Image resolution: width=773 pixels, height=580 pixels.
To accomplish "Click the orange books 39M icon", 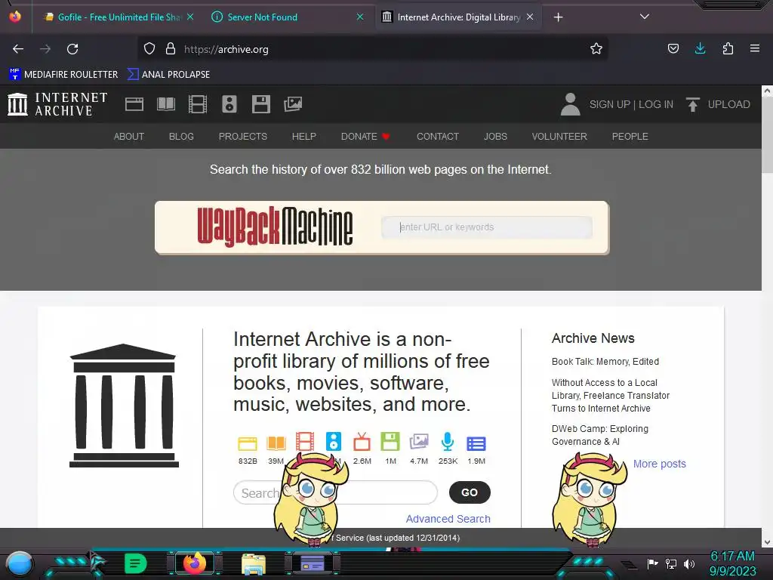I will tap(276, 443).
